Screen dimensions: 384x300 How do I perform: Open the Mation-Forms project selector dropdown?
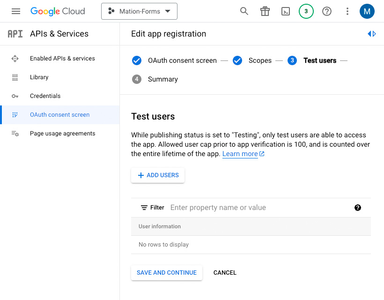point(139,11)
